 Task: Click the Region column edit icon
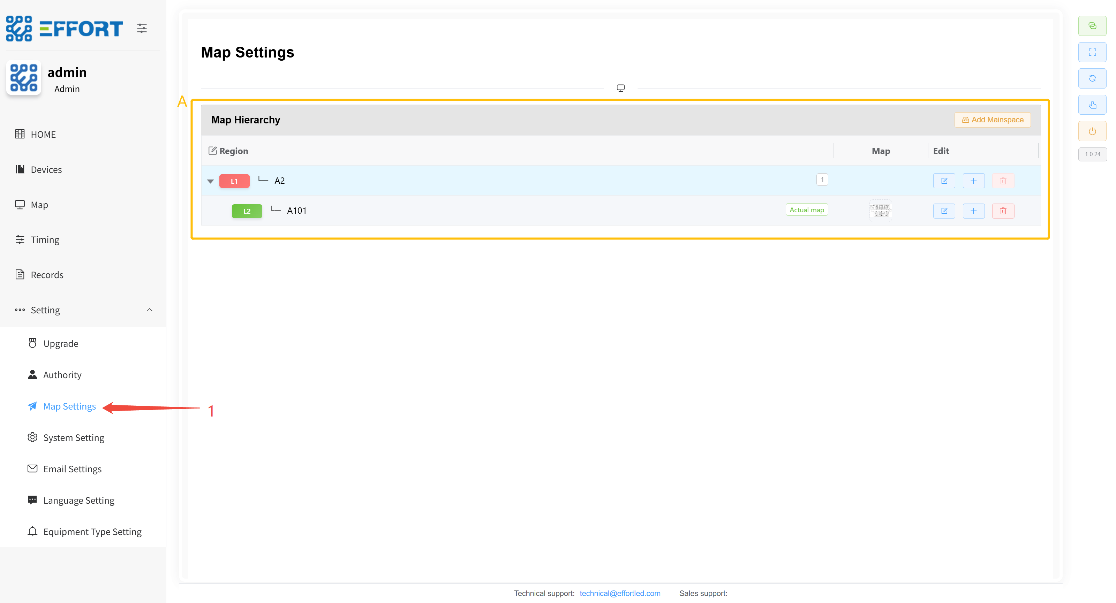tap(212, 151)
